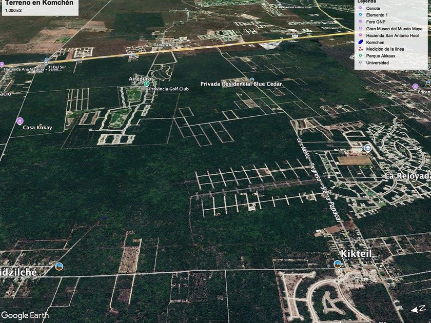Click 'Carr. Mérida - Progreso - Sierra Papacal' road label

[x=319, y=179]
